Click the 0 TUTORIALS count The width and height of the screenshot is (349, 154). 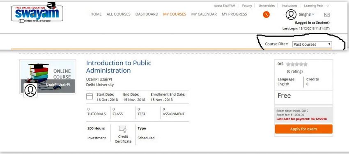(x=96, y=112)
